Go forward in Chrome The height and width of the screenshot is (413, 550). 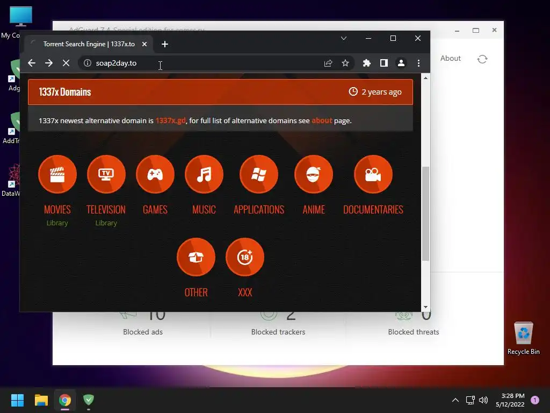[x=49, y=63]
